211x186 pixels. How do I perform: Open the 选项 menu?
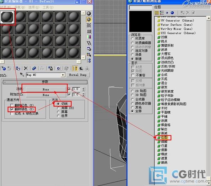pos(34,7)
